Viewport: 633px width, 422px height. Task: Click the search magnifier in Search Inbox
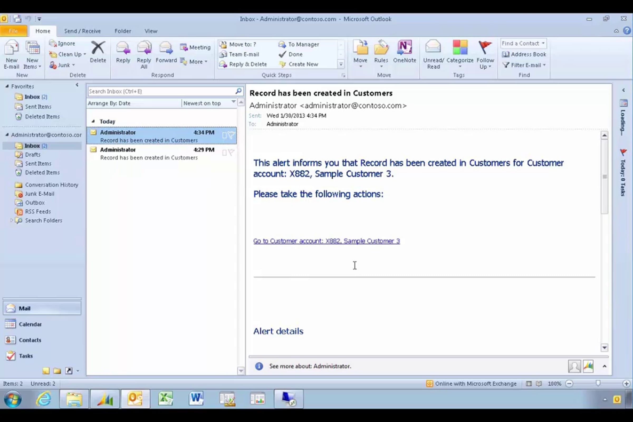238,91
